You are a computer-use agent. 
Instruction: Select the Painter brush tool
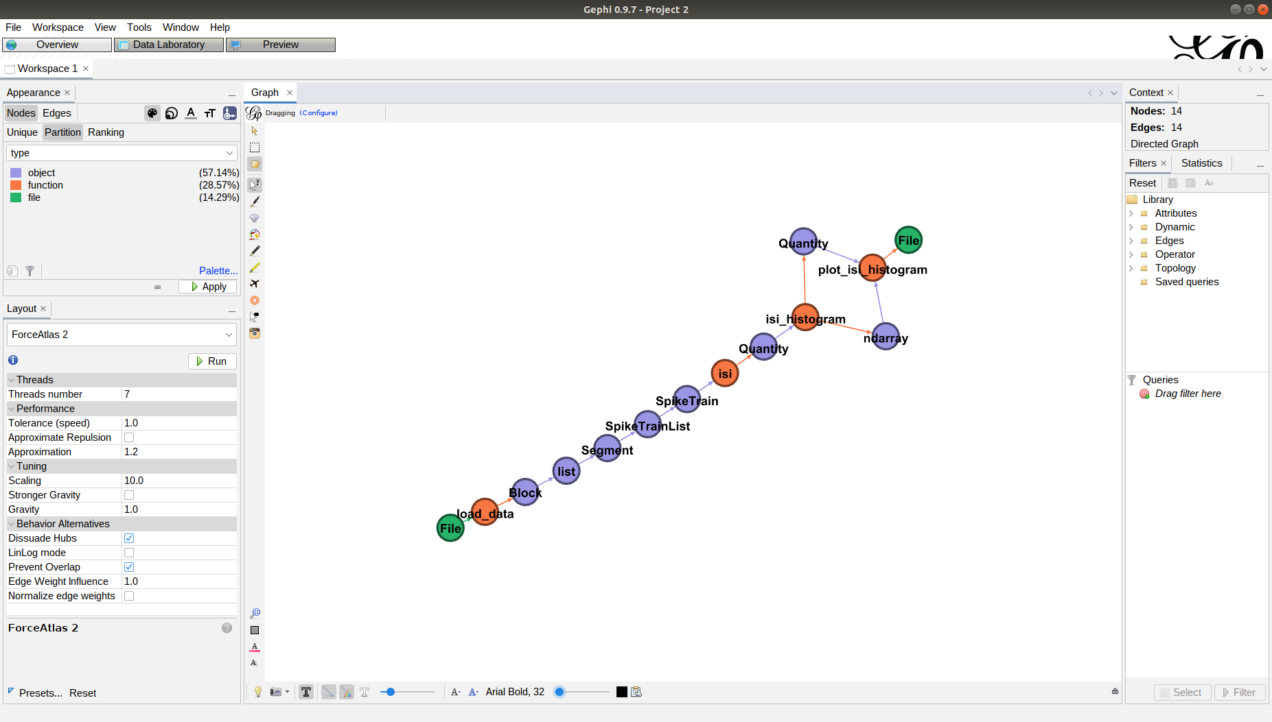[x=255, y=202]
